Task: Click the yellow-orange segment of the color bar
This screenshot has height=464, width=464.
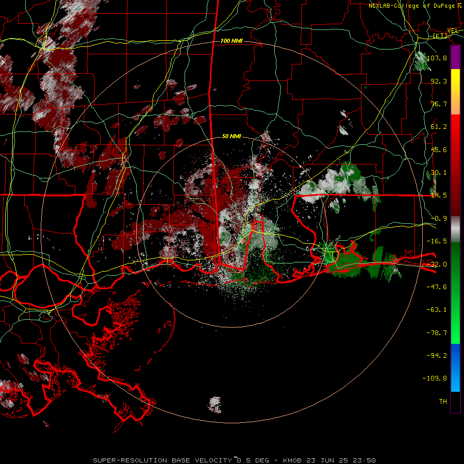Action: [x=455, y=92]
